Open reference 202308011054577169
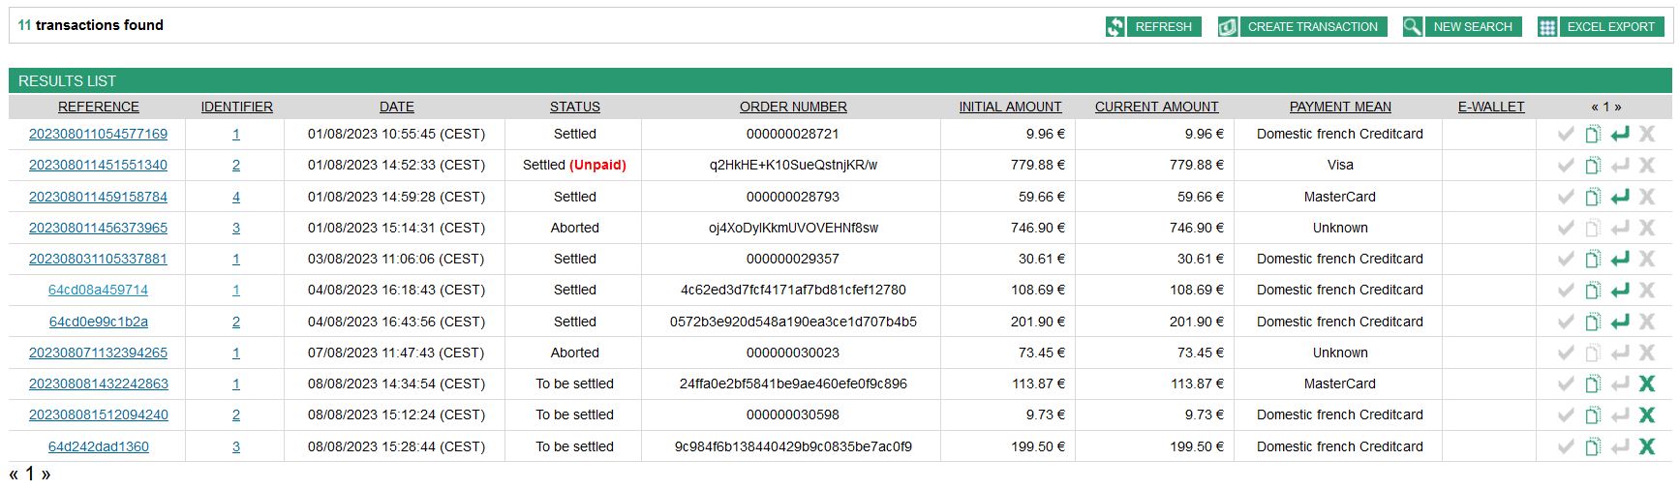This screenshot has width=1680, height=491. point(98,135)
